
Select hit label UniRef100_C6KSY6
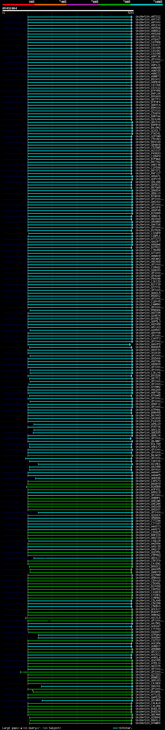[x=148, y=461]
